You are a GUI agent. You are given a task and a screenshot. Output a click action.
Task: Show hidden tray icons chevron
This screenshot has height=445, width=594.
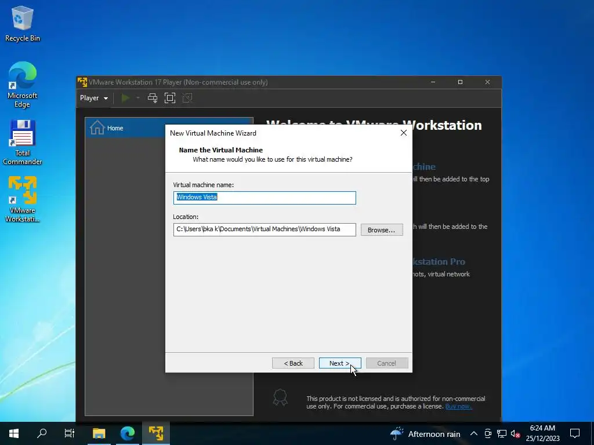pyautogui.click(x=474, y=433)
